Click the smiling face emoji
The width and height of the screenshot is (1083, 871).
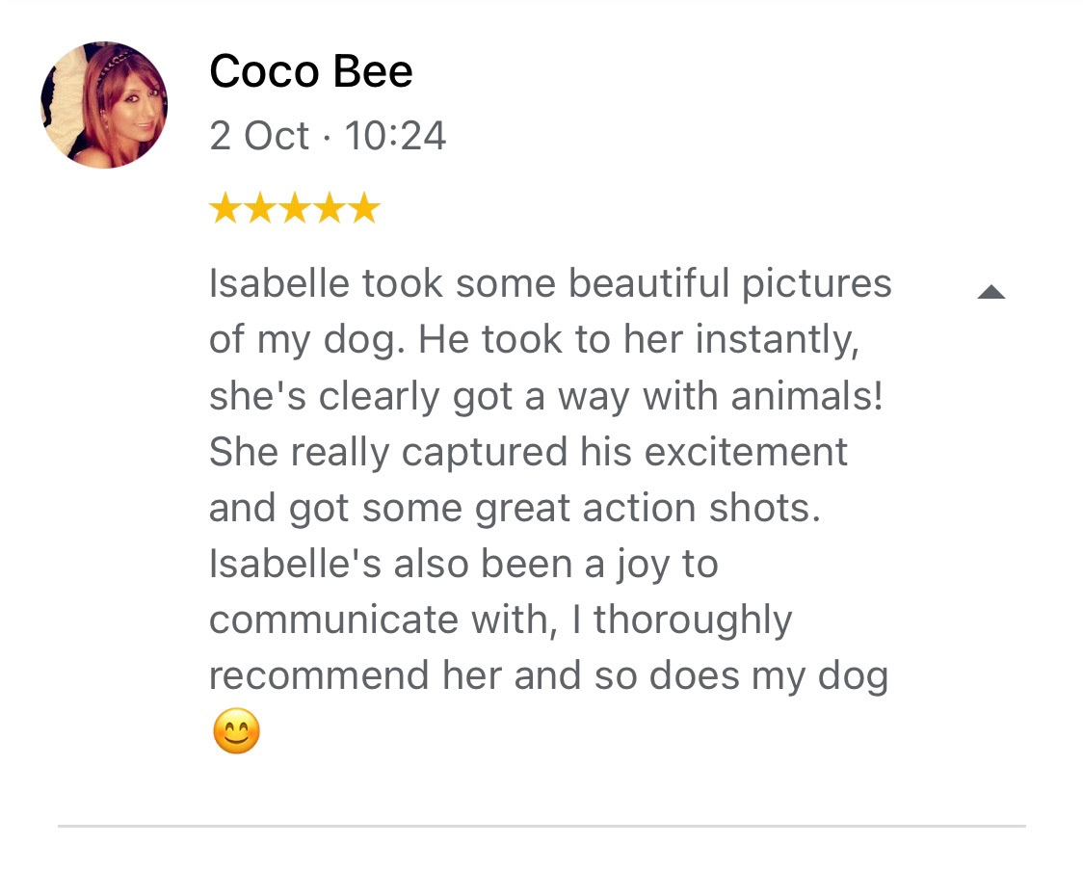tap(236, 731)
